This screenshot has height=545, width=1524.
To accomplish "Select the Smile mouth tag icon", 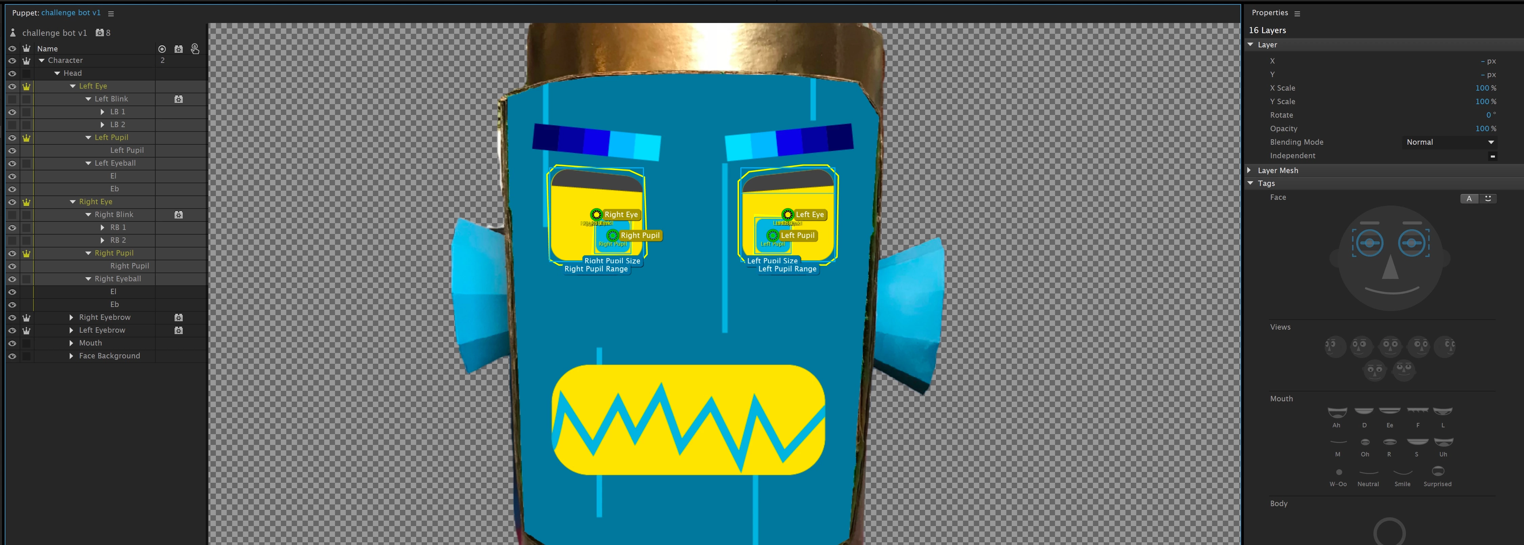I will 1402,472.
